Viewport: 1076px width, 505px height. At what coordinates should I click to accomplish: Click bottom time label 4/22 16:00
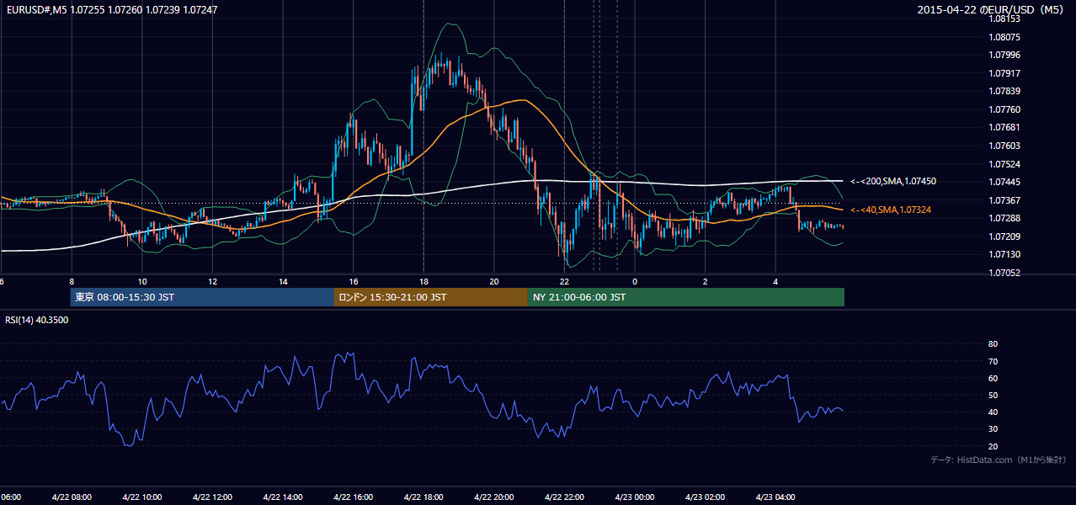tap(354, 497)
